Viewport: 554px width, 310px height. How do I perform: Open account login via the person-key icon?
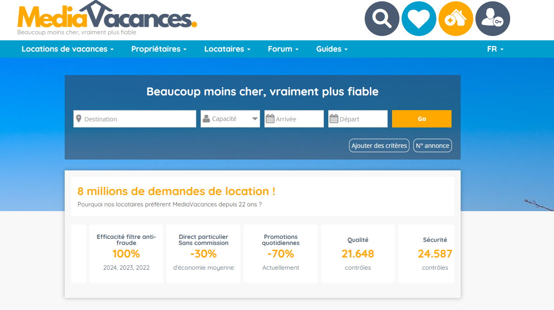pos(492,18)
